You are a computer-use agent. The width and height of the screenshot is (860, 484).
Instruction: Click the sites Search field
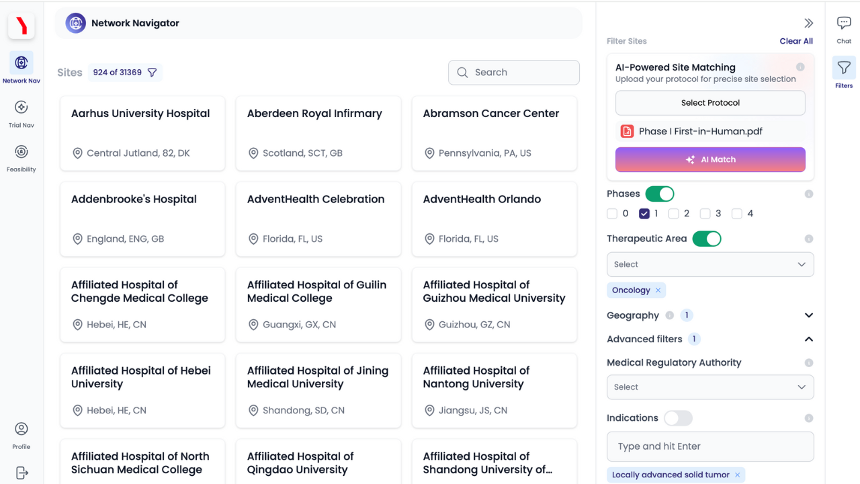tap(514, 73)
